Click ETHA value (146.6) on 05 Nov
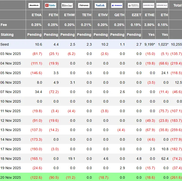This screenshot has height=181, width=182. pyautogui.click(x=36, y=73)
